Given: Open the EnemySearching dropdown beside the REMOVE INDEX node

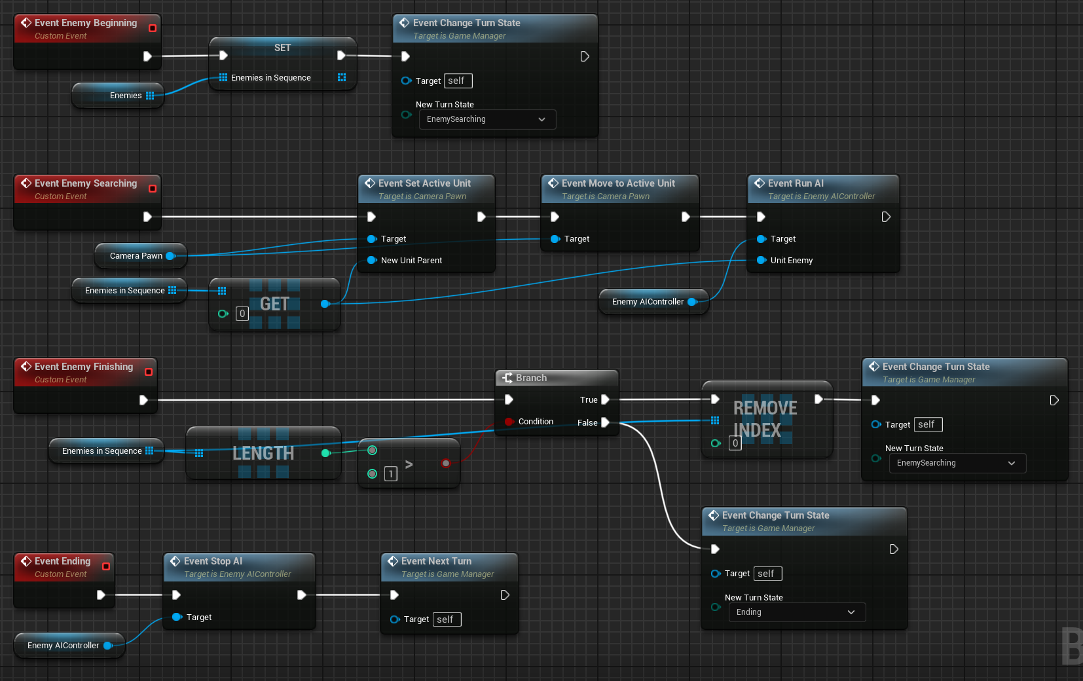Looking at the screenshot, I should click(957, 463).
